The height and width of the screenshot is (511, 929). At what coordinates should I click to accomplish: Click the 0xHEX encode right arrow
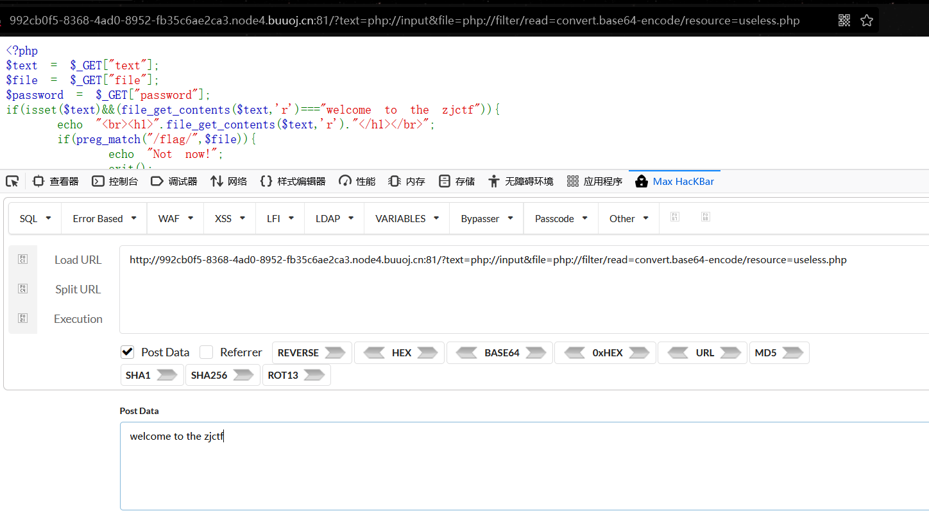pos(639,352)
